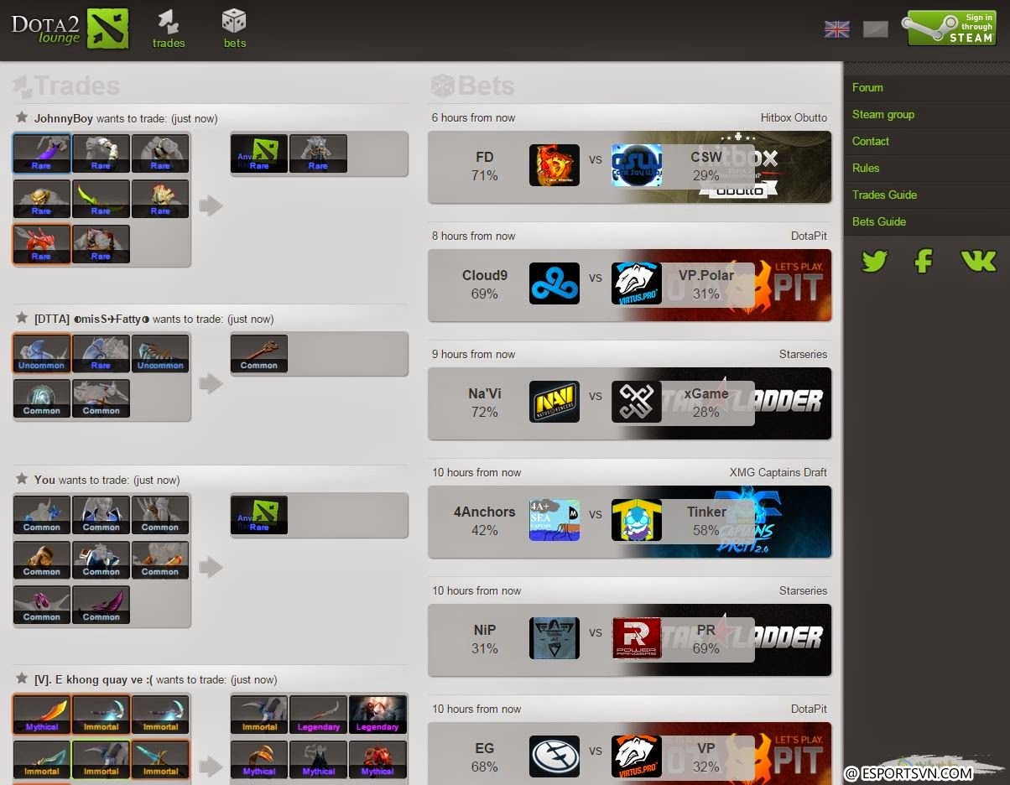The width and height of the screenshot is (1010, 785).
Task: Open the Forum link in sidebar
Action: tap(867, 87)
